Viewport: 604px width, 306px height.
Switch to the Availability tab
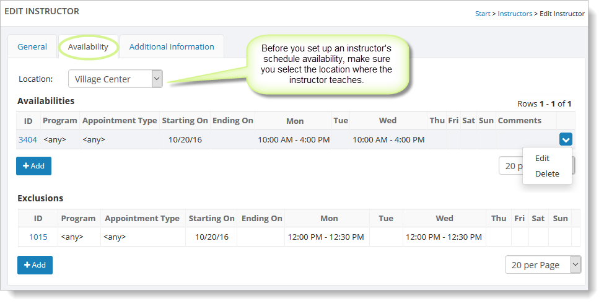coord(88,46)
